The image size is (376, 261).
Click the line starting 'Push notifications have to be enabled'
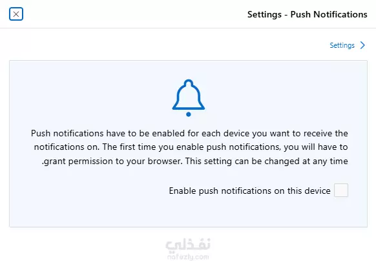(189, 133)
